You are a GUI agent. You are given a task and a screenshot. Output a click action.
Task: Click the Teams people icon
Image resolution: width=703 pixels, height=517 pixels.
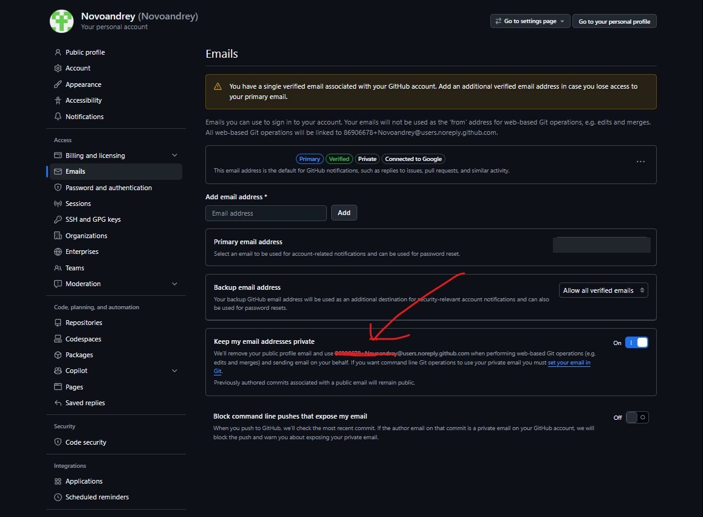58,268
